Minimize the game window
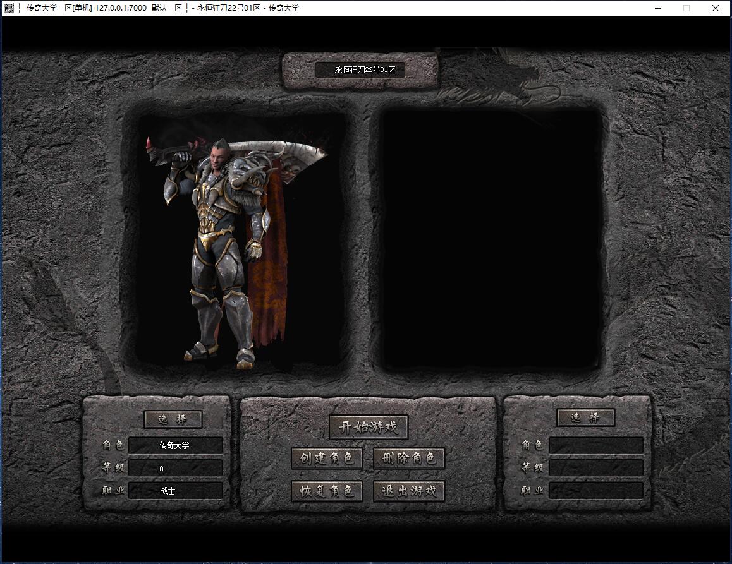The image size is (732, 564). coord(658,8)
